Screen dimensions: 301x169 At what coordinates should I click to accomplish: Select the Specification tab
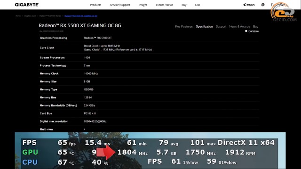coord(204,26)
